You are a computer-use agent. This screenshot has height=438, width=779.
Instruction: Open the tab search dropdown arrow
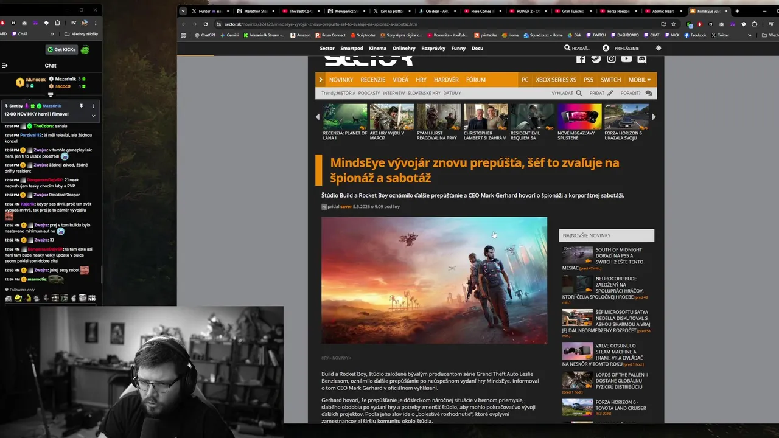point(183,11)
